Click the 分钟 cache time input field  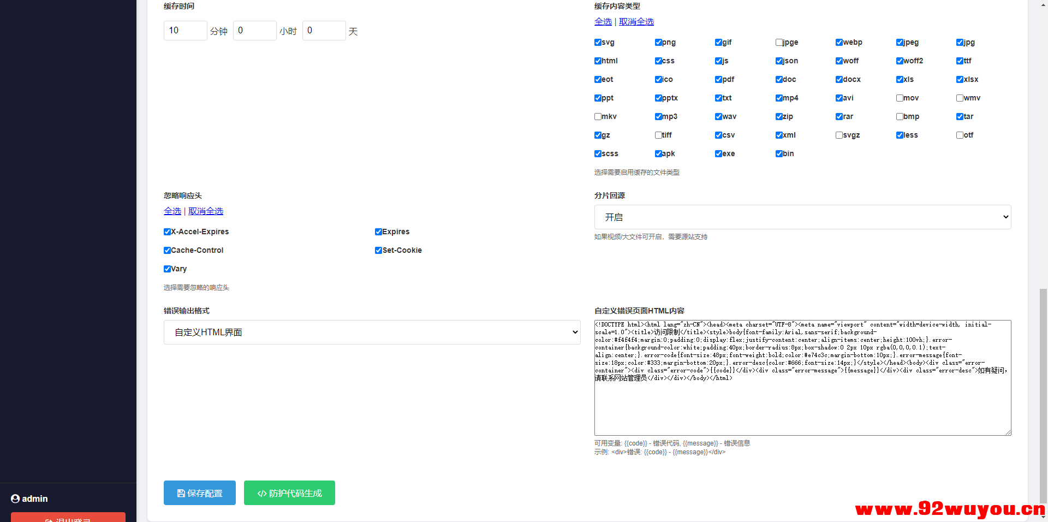185,31
